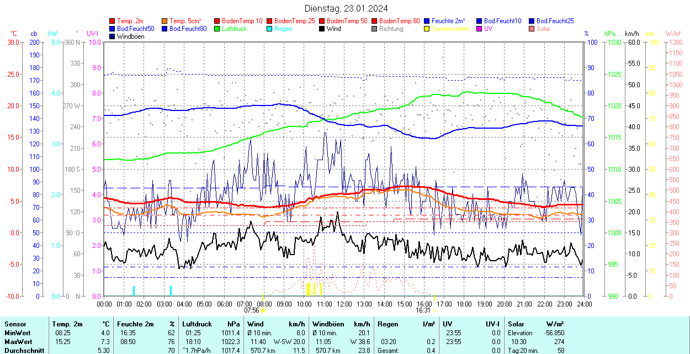Viewport: 690px width, 354px height.
Task: Click the yellow Sonnenschein legend square
Action: (427, 29)
